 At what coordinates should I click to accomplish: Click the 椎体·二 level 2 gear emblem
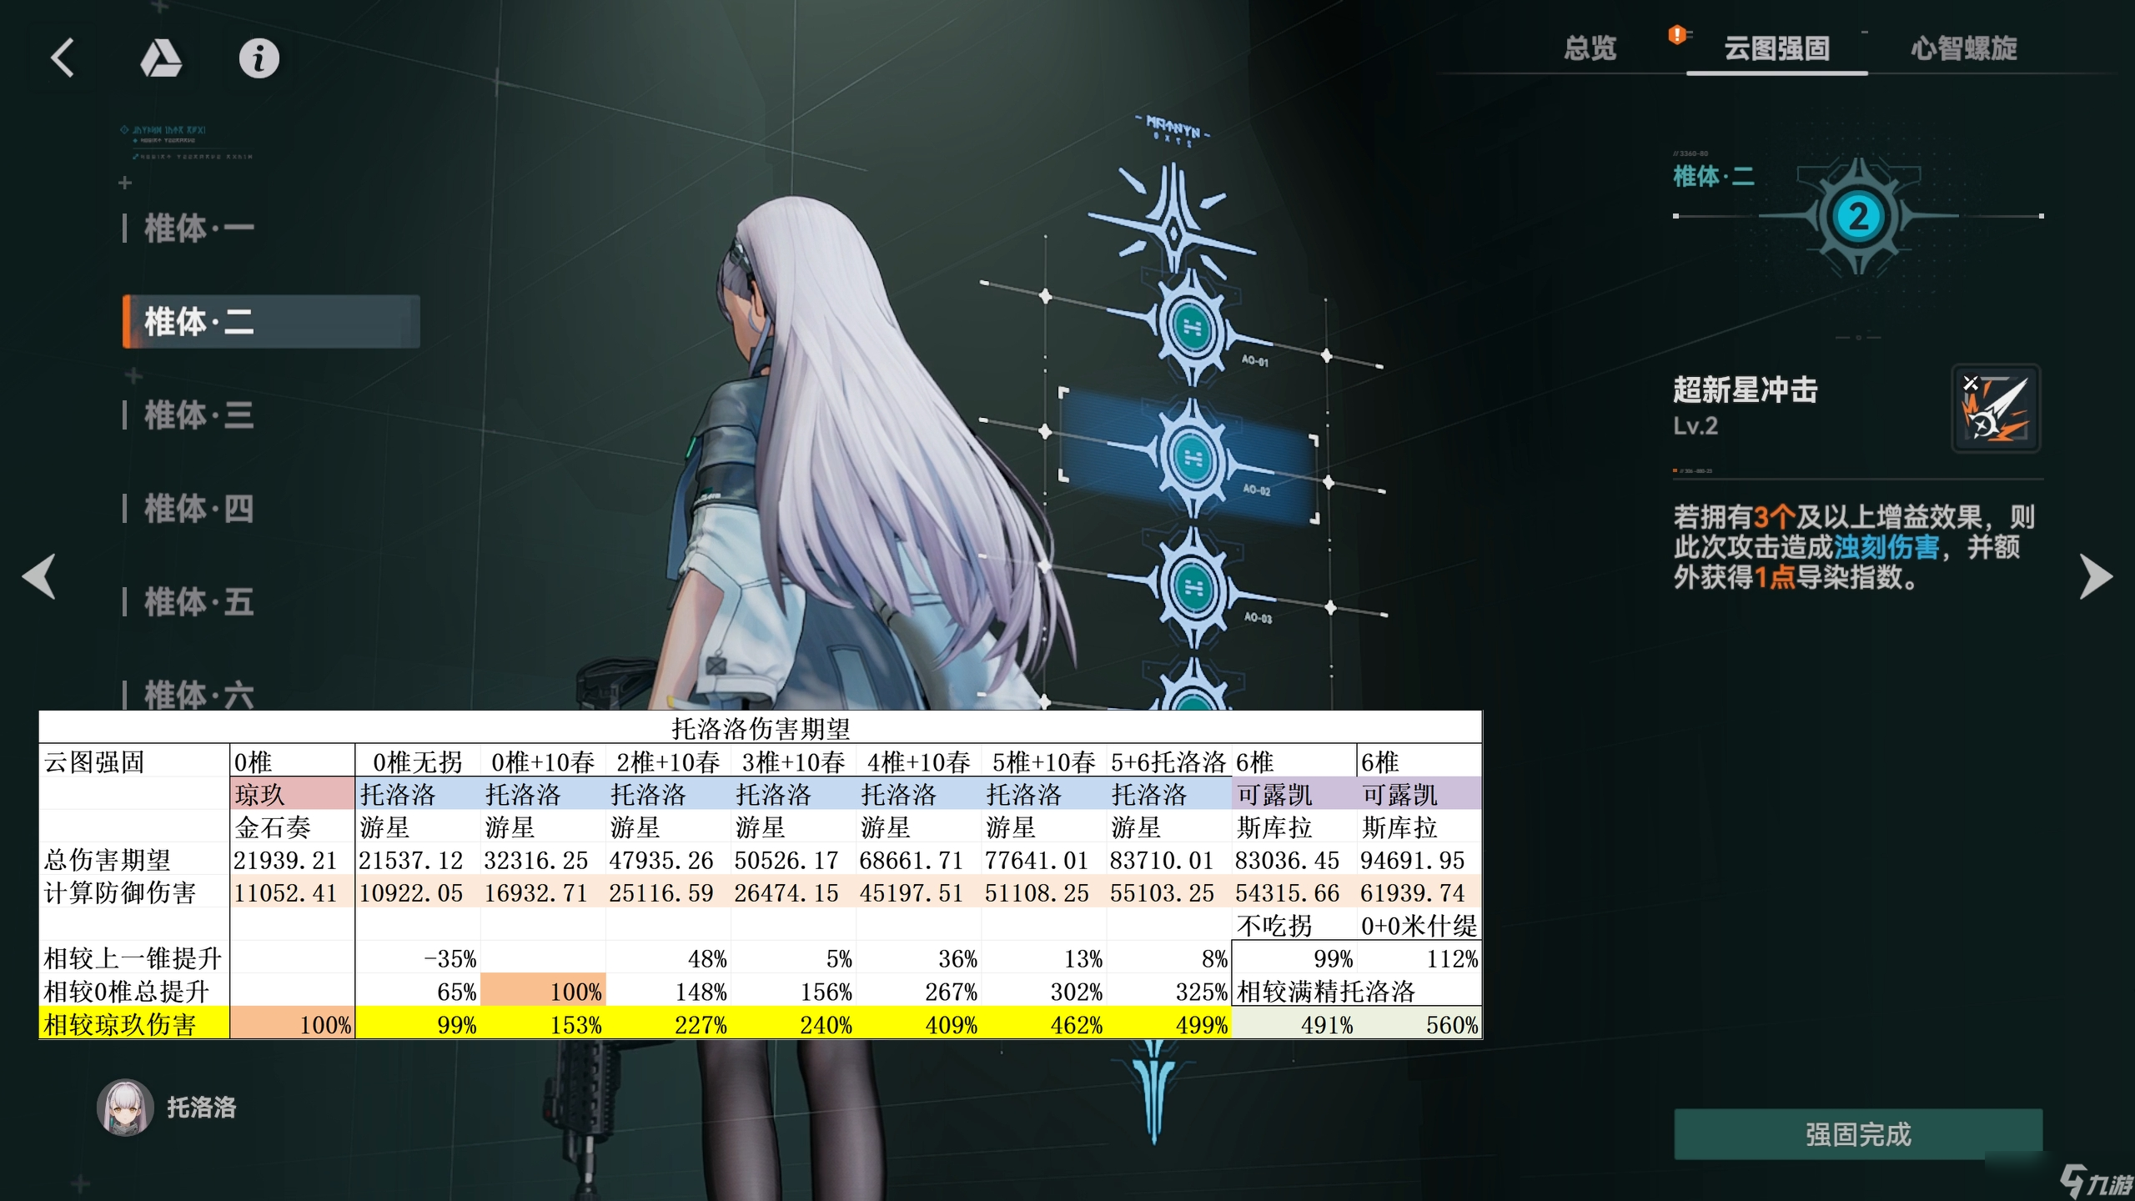(1858, 217)
